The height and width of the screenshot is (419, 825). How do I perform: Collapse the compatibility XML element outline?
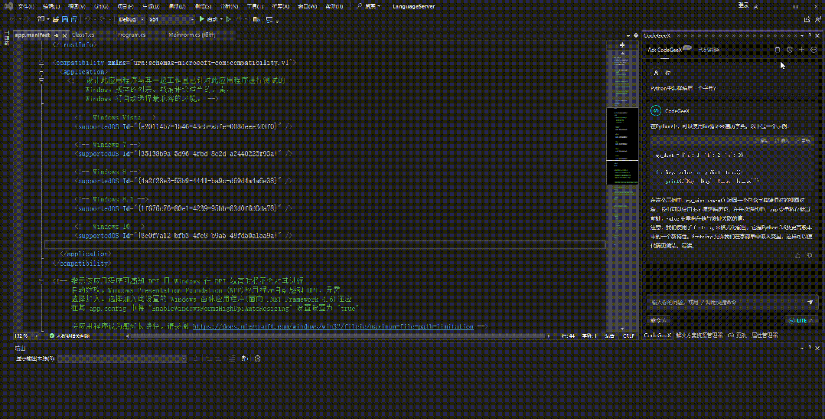pyautogui.click(x=41, y=62)
